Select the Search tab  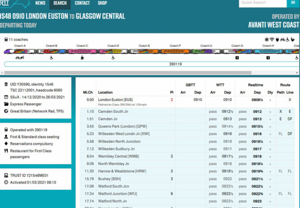click(60, 3)
